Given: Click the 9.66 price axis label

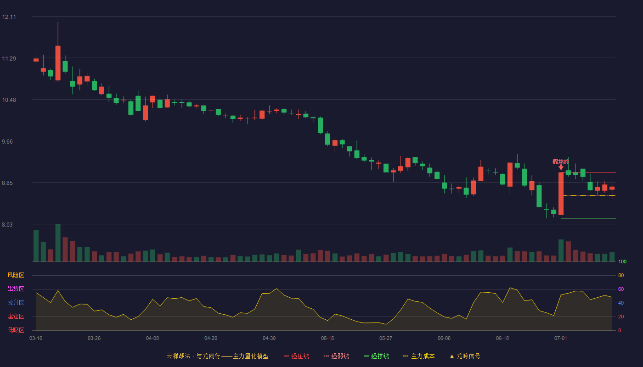Looking at the screenshot, I should pos(7,142).
